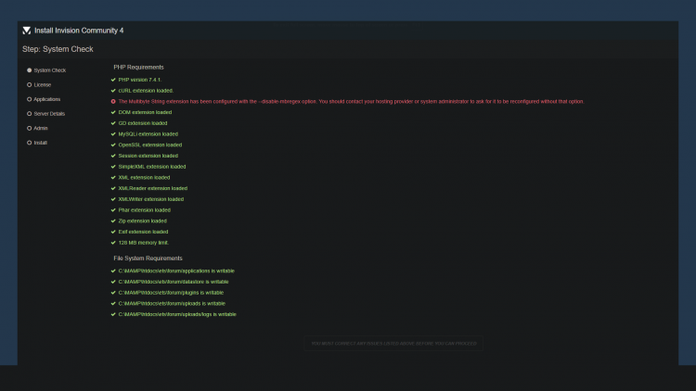Click checkmark beside Zip extension loaded
The width and height of the screenshot is (696, 391).
[x=113, y=221]
